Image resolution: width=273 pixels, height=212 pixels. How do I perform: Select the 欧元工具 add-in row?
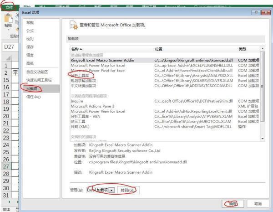pyautogui.click(x=165, y=121)
